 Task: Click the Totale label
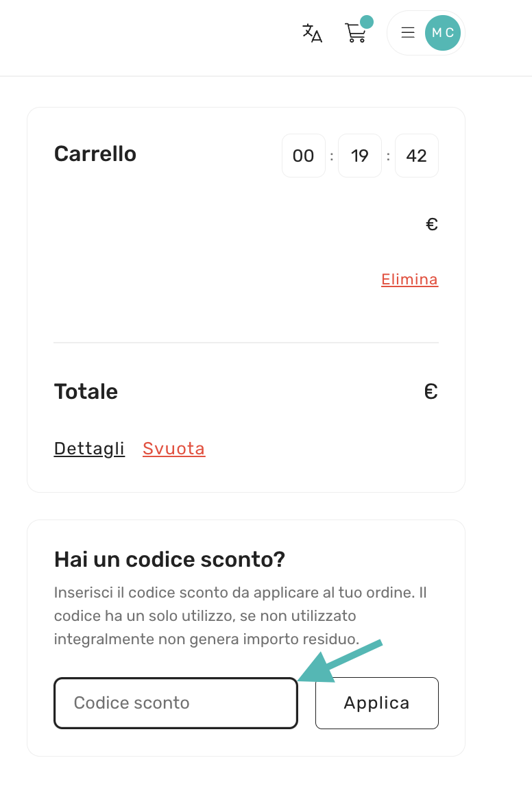(x=86, y=391)
